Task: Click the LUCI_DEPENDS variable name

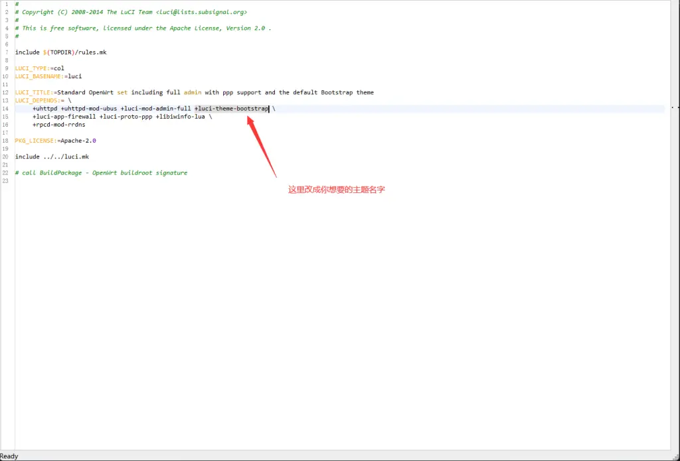Action: [x=36, y=101]
